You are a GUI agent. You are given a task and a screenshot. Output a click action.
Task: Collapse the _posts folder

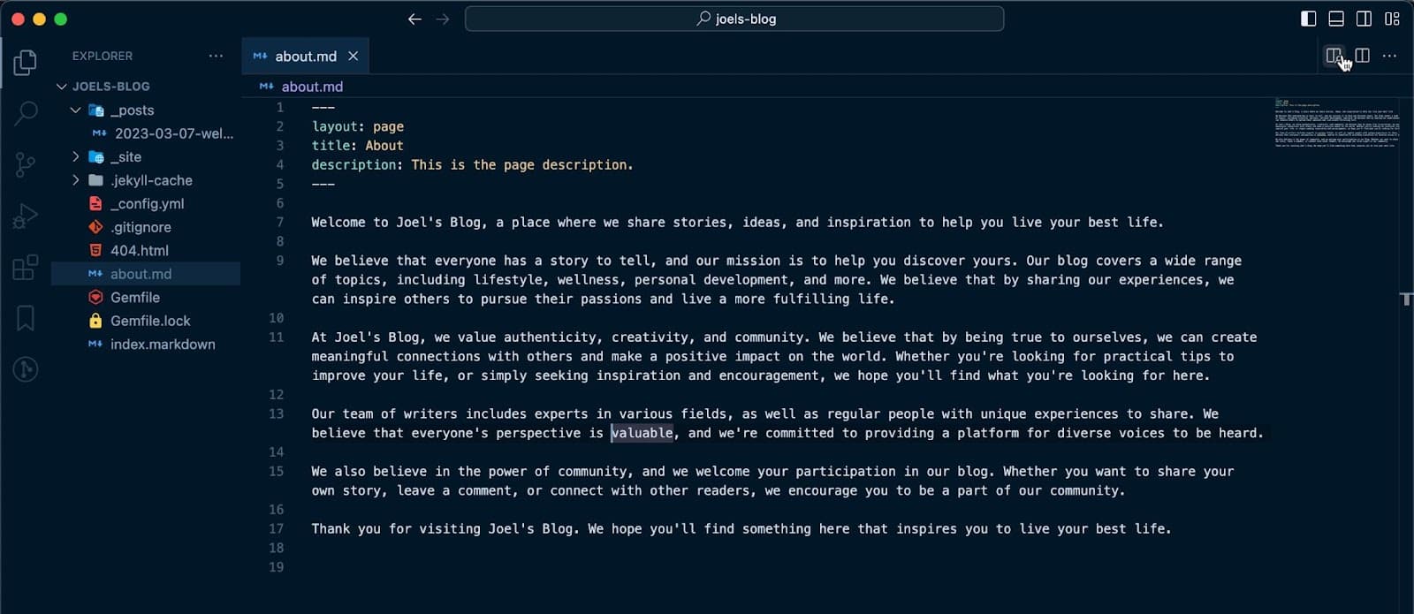(76, 110)
